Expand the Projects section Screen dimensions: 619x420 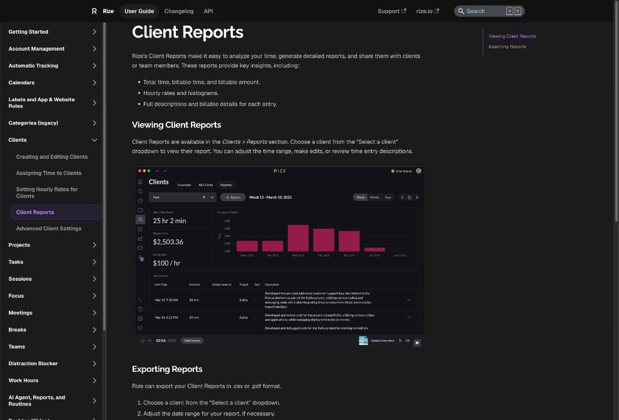pyautogui.click(x=53, y=245)
